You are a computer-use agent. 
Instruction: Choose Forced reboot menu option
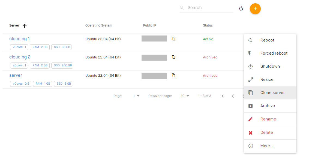point(270,53)
